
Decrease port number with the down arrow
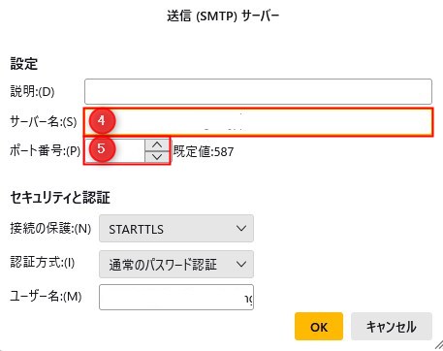click(157, 157)
